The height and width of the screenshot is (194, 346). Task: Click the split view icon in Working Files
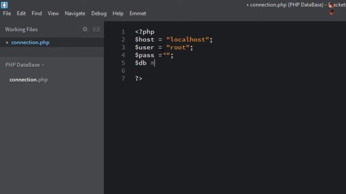(96, 29)
